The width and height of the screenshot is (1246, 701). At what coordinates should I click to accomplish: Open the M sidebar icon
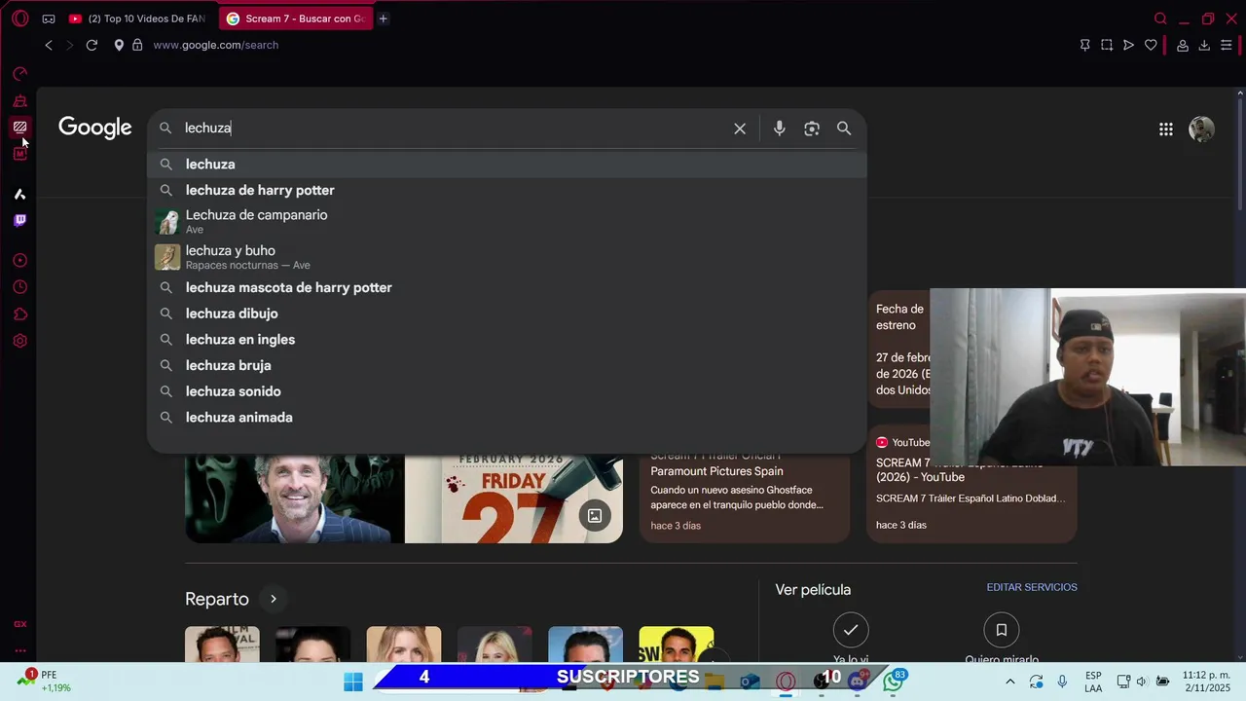point(19,153)
